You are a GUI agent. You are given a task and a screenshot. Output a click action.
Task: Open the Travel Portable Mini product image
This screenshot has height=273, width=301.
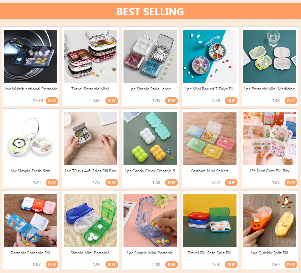(90, 56)
